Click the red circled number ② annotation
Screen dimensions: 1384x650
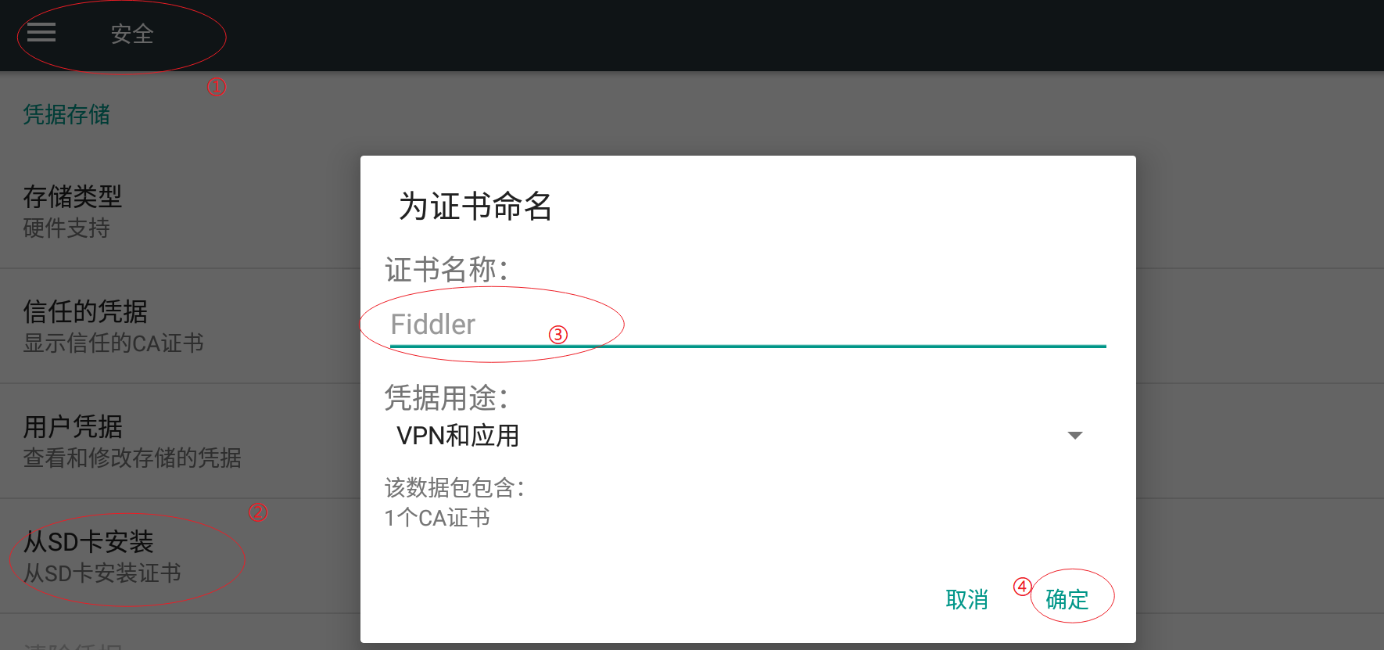click(x=258, y=512)
